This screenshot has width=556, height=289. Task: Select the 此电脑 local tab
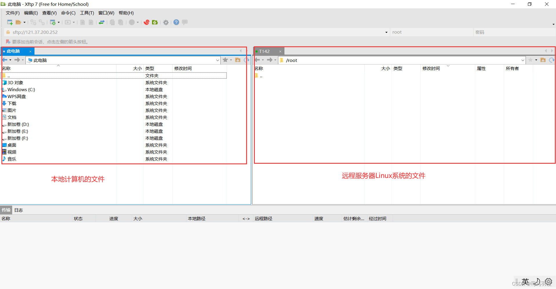[x=13, y=51]
